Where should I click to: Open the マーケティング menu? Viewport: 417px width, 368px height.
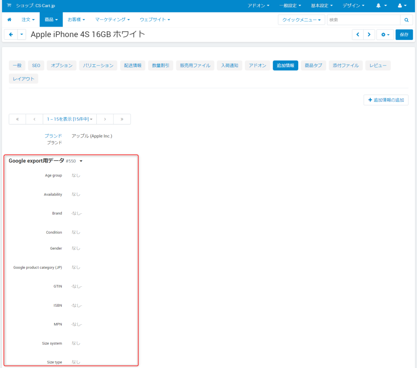click(112, 20)
